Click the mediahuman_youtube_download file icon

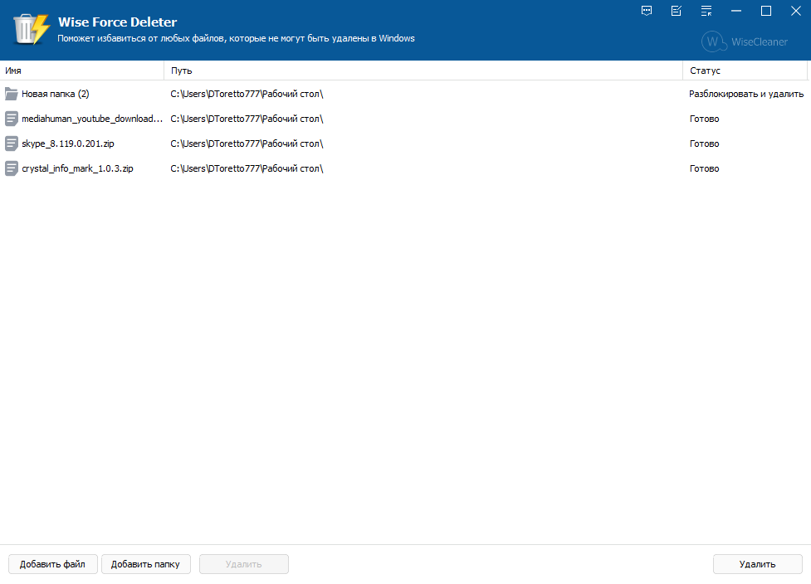(x=12, y=119)
